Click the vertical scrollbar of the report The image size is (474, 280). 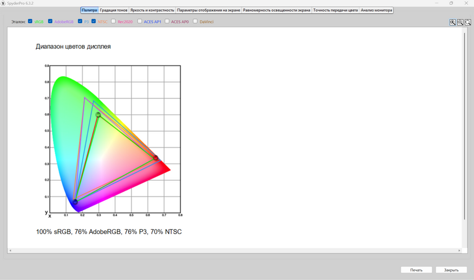[464, 124]
